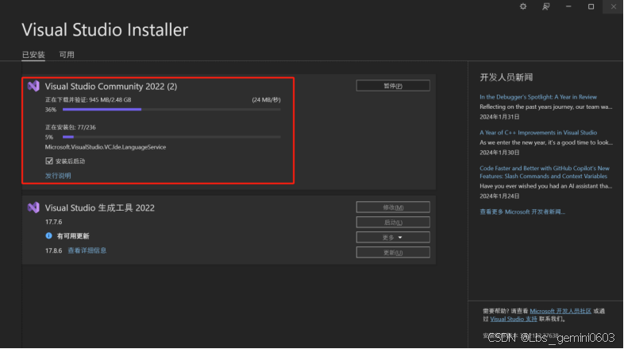Click the 2024年1月31日 date

point(499,117)
